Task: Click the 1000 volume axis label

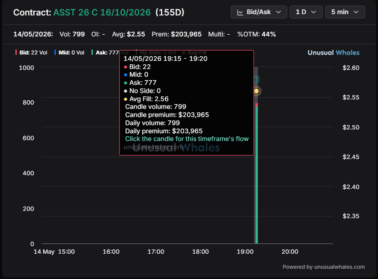Action: (x=27, y=68)
